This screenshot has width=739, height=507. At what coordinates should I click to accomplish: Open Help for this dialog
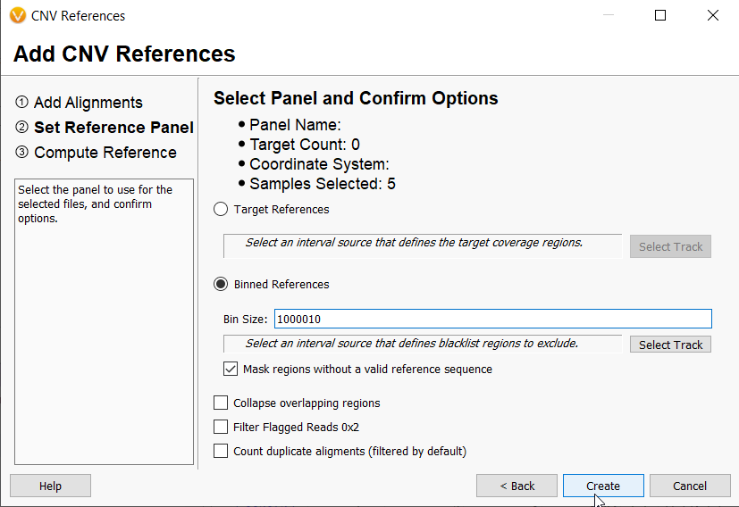tap(50, 486)
